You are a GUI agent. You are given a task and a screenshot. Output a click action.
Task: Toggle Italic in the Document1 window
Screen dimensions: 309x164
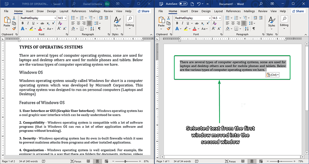tap(182, 23)
